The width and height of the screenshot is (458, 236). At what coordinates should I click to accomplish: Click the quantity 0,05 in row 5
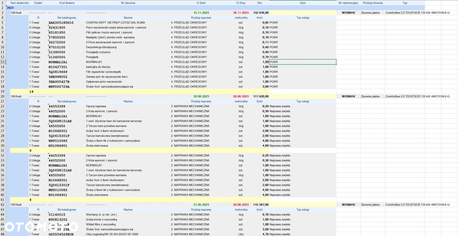pos(265,22)
